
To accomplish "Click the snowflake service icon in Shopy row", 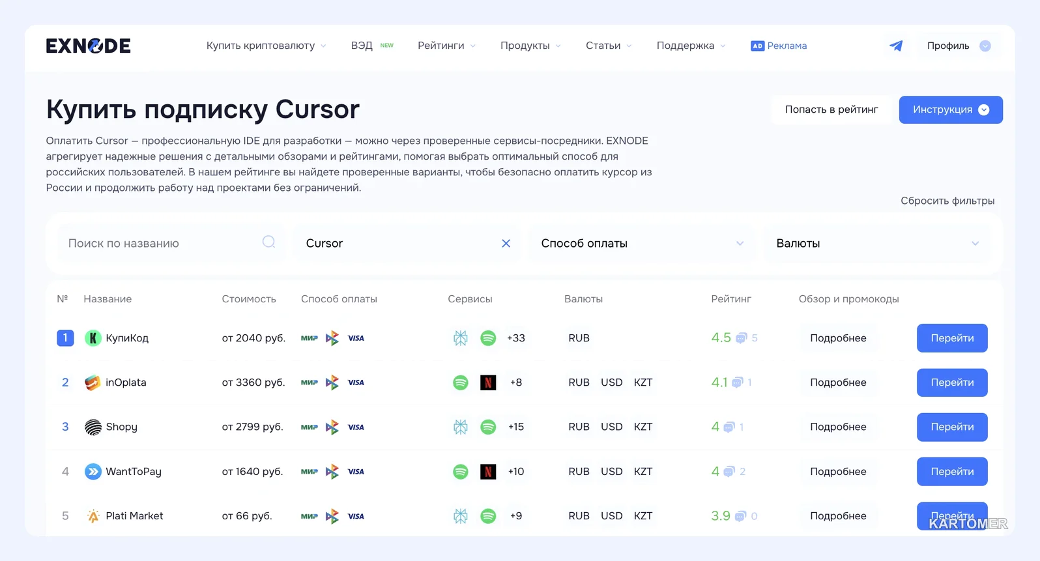I will tap(461, 427).
